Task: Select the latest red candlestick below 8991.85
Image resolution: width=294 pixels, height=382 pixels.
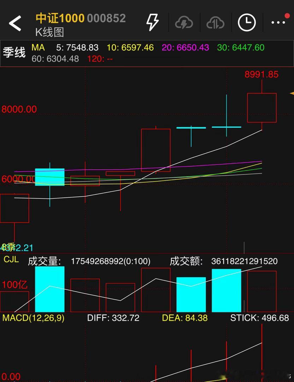Action: pyautogui.click(x=261, y=108)
